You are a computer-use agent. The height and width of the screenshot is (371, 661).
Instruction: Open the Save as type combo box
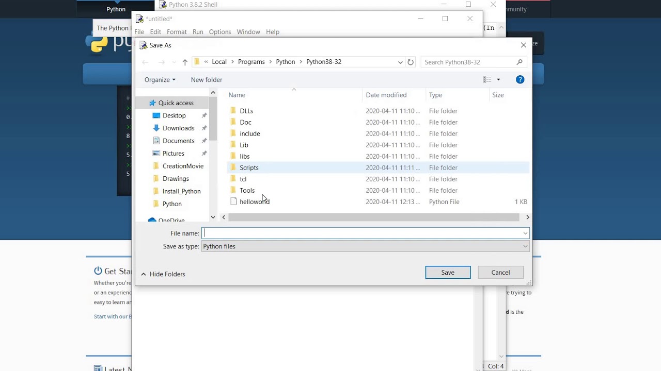coord(365,246)
